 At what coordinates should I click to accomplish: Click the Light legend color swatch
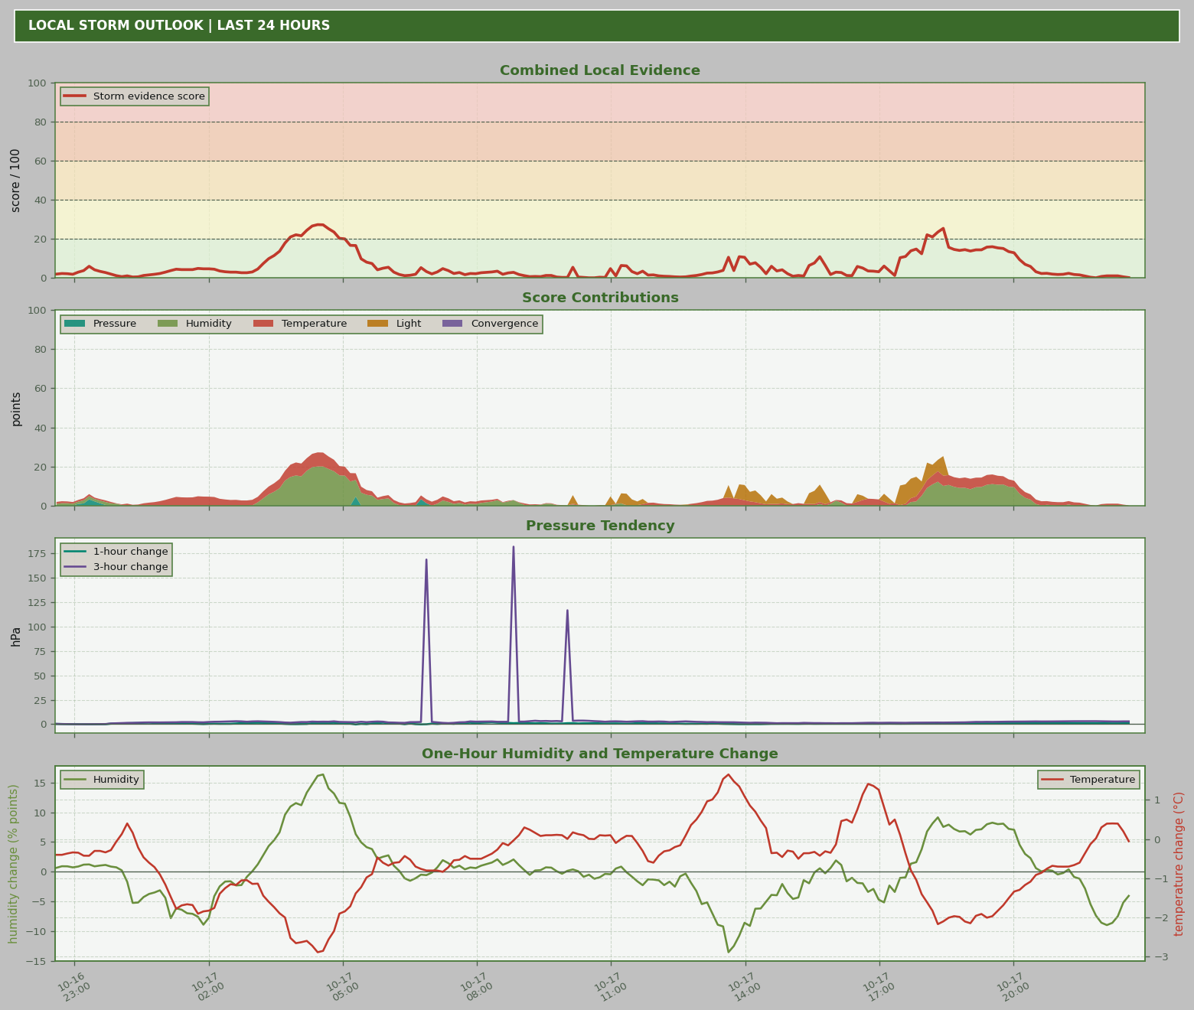(378, 324)
